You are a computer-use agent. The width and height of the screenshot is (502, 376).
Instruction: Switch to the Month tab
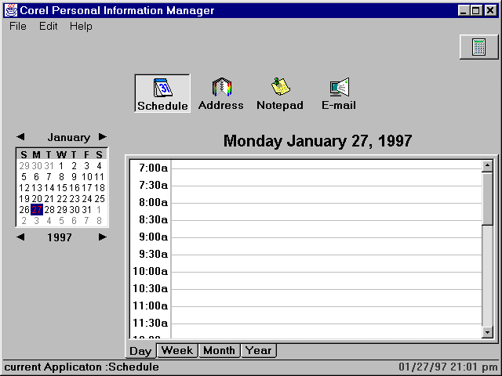click(x=219, y=350)
